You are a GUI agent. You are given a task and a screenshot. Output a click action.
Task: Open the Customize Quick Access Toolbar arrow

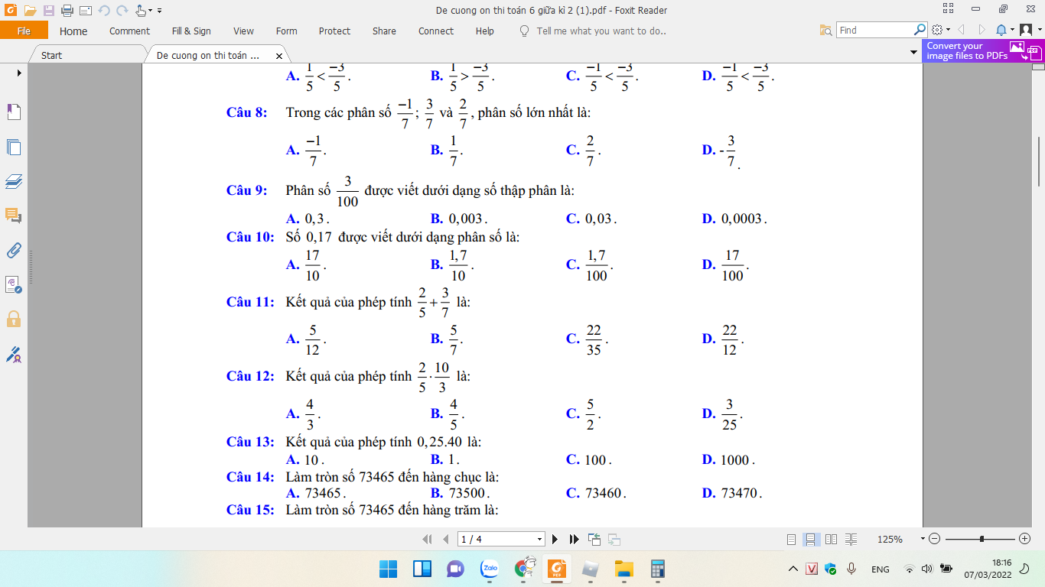160,11
